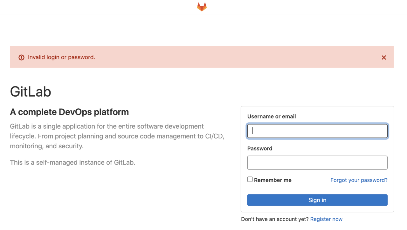Click the large GitLab heading
This screenshot has width=407, height=230.
[x=31, y=92]
